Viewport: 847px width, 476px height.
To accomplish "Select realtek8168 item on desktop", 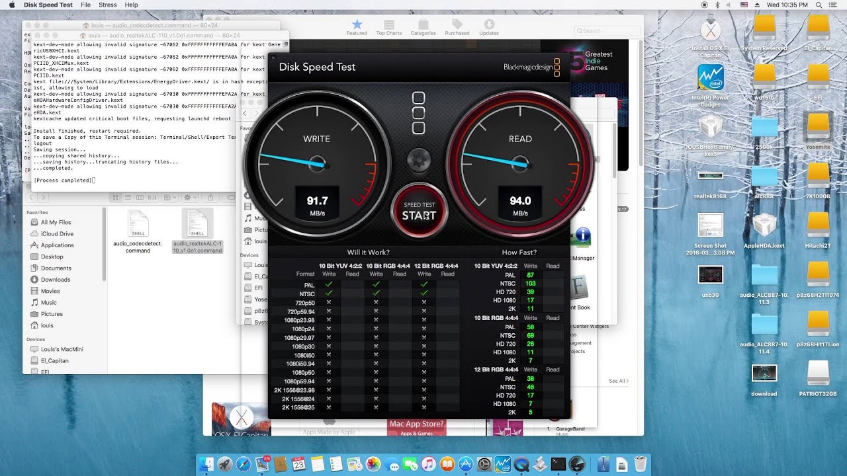I will click(x=711, y=182).
